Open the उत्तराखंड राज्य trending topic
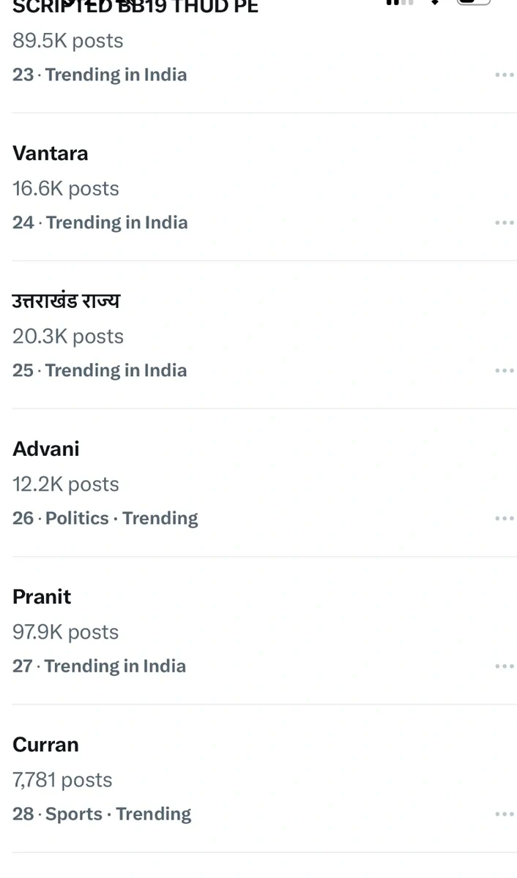The image size is (517, 878). coord(66,301)
